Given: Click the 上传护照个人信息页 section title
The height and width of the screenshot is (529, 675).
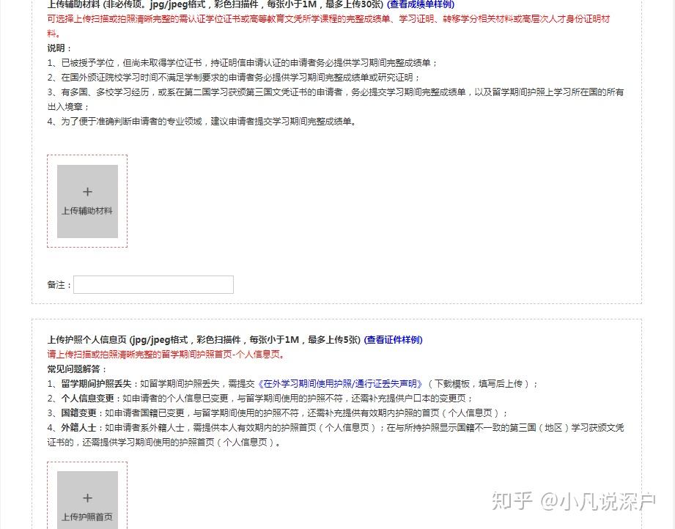Looking at the screenshot, I should 204,340.
